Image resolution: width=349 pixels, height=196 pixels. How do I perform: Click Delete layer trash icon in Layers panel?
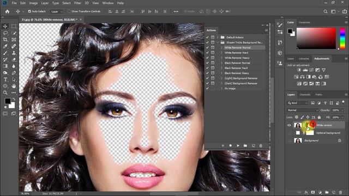click(x=340, y=192)
